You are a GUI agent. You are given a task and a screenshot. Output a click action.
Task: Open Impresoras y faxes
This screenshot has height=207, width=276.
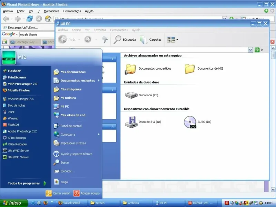[70, 143]
